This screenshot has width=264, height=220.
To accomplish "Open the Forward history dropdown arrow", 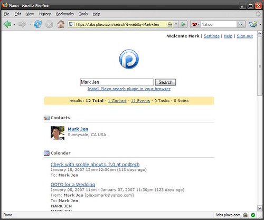I will [30, 24].
